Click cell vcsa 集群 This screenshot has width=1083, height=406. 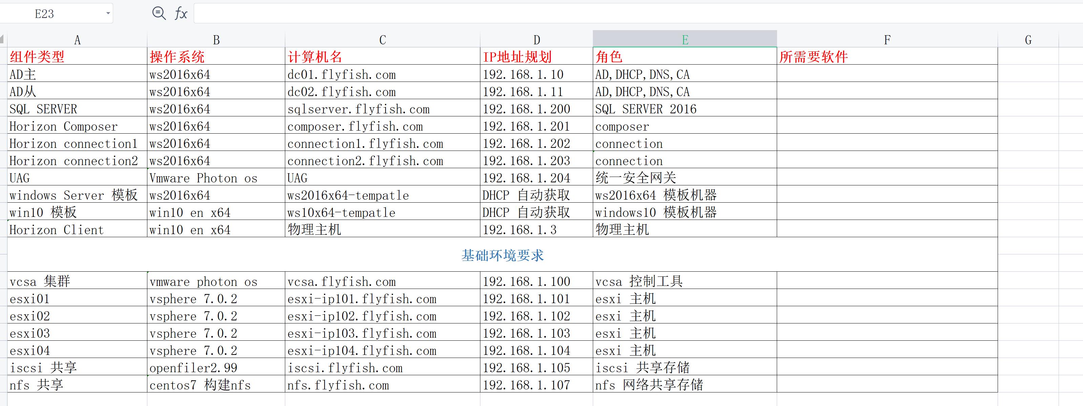tap(77, 280)
